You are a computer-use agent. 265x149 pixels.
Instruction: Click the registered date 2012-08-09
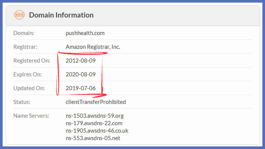[80, 61]
